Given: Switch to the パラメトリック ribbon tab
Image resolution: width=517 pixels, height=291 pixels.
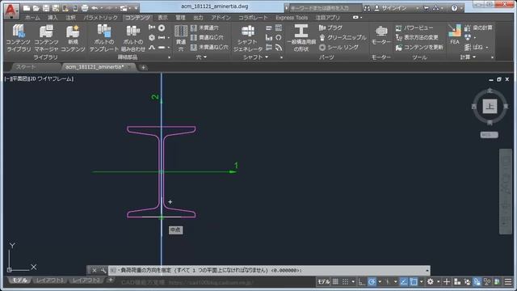Looking at the screenshot, I should 100,18.
